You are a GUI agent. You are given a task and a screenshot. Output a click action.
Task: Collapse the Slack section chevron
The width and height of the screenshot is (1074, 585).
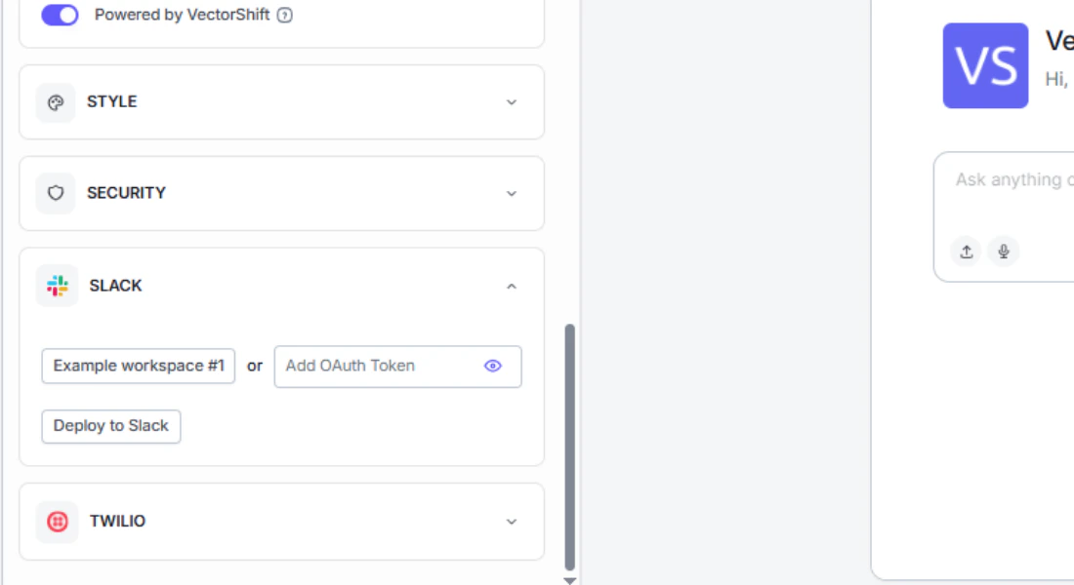(512, 286)
